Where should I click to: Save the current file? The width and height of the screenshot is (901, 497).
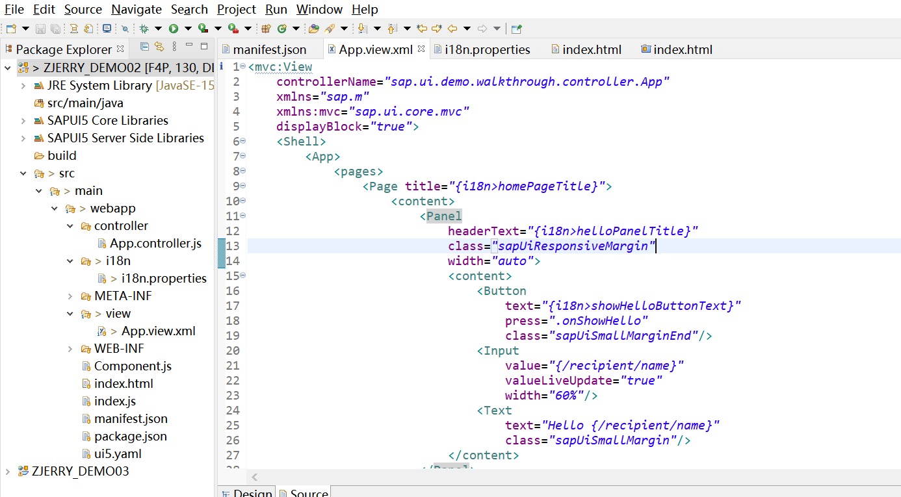coord(40,28)
